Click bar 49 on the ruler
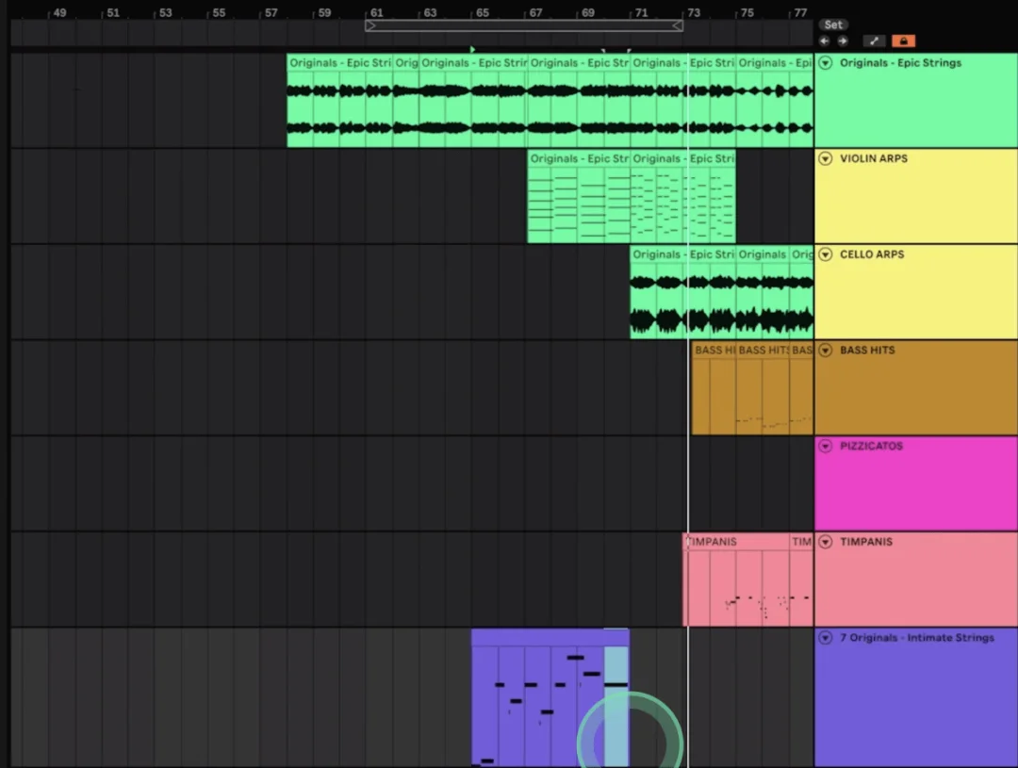The height and width of the screenshot is (768, 1018). [x=59, y=12]
